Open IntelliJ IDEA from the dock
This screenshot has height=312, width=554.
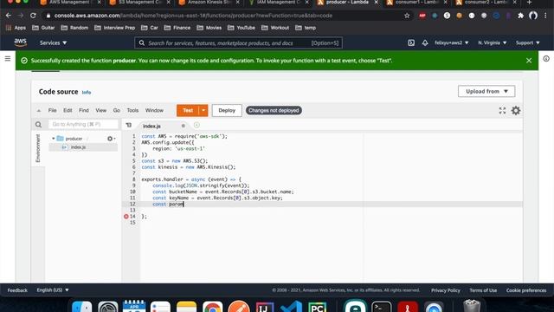[265, 307]
